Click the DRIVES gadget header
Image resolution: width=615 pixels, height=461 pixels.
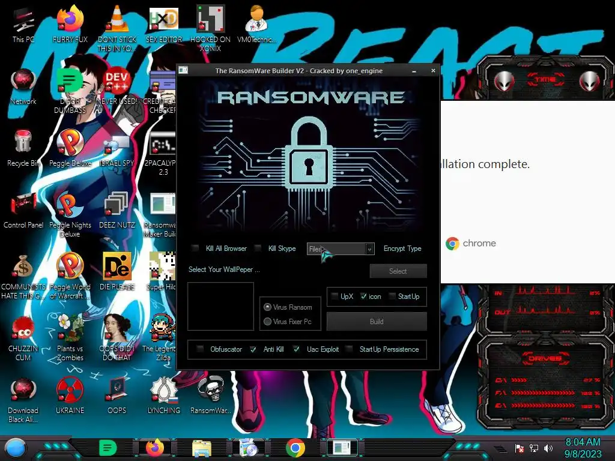click(x=545, y=358)
